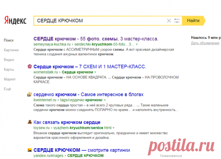The height and width of the screenshot is (159, 221).
Task: Open result 'сердечко крючком - Самое интересное в блогах'
Action: (x=88, y=94)
